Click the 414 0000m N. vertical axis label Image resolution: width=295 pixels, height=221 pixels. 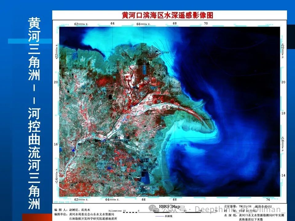57,176
